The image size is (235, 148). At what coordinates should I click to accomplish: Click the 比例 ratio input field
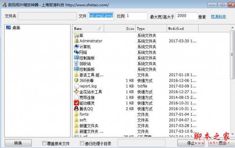[136, 16]
